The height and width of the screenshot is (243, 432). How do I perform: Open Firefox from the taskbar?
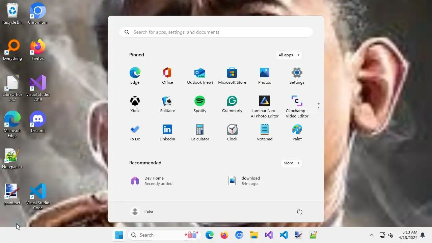coord(224,235)
